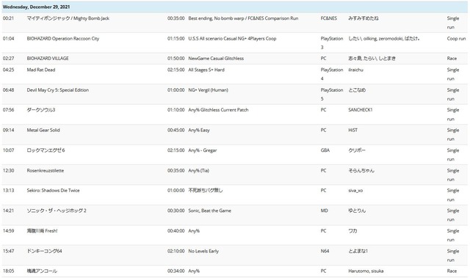470x278 pixels.
Task: Select the 01:15:00 duration
Action: pyautogui.click(x=176, y=39)
